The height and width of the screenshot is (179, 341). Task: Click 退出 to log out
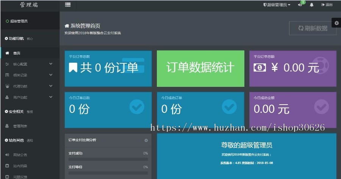(x=327, y=5)
